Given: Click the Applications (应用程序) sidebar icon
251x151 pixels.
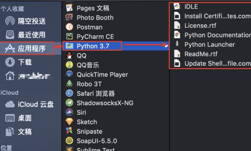Looking at the screenshot, I should pos(10,49).
